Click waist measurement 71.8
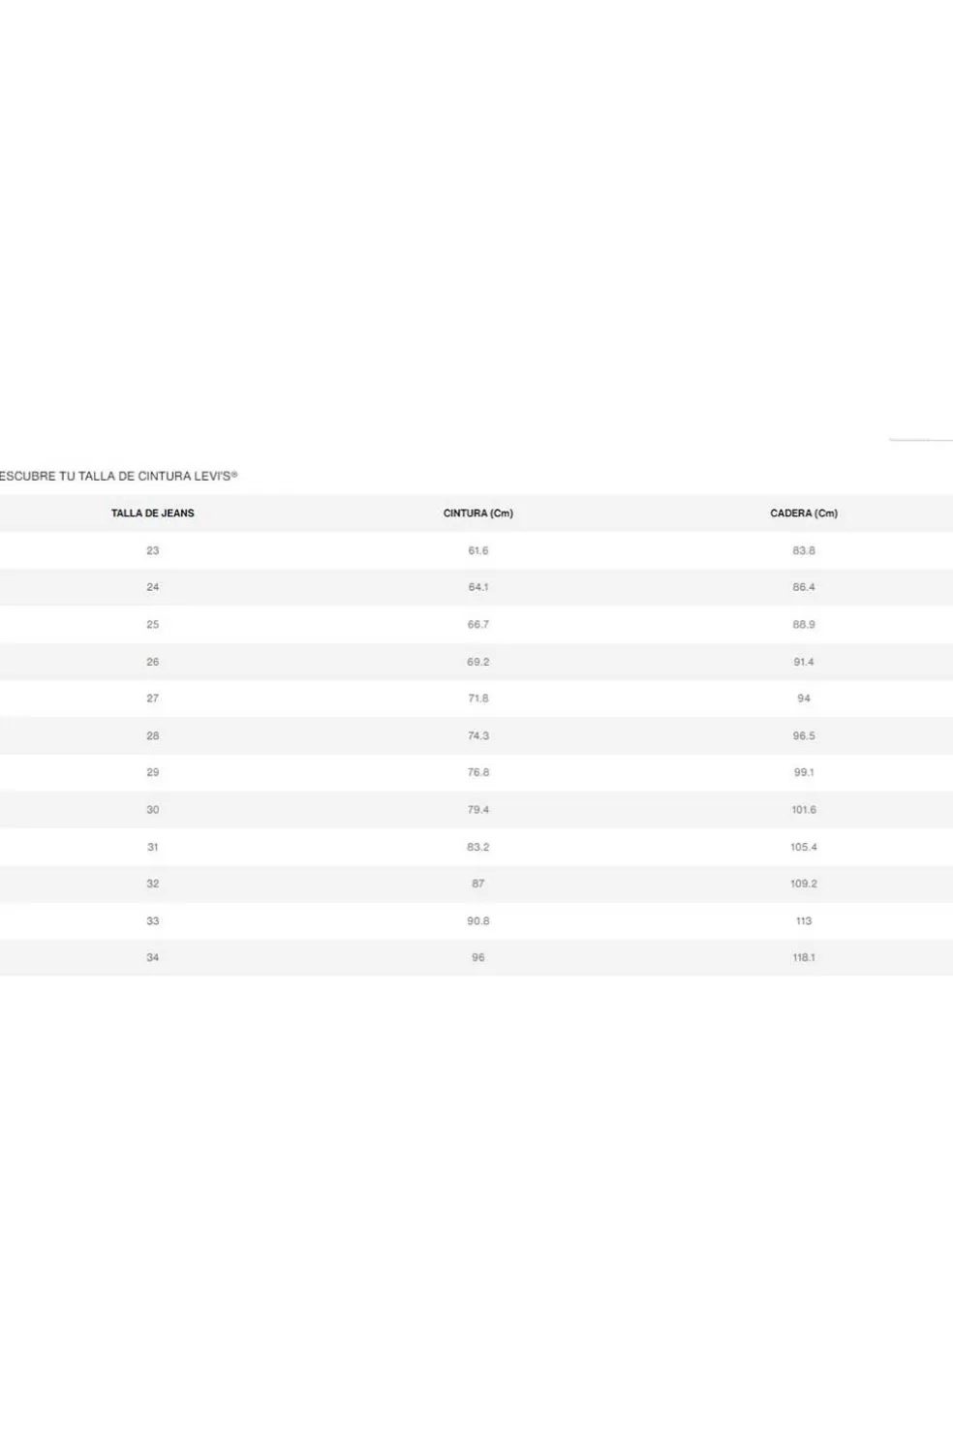Screen dimensions: 953x1431 [x=478, y=699]
